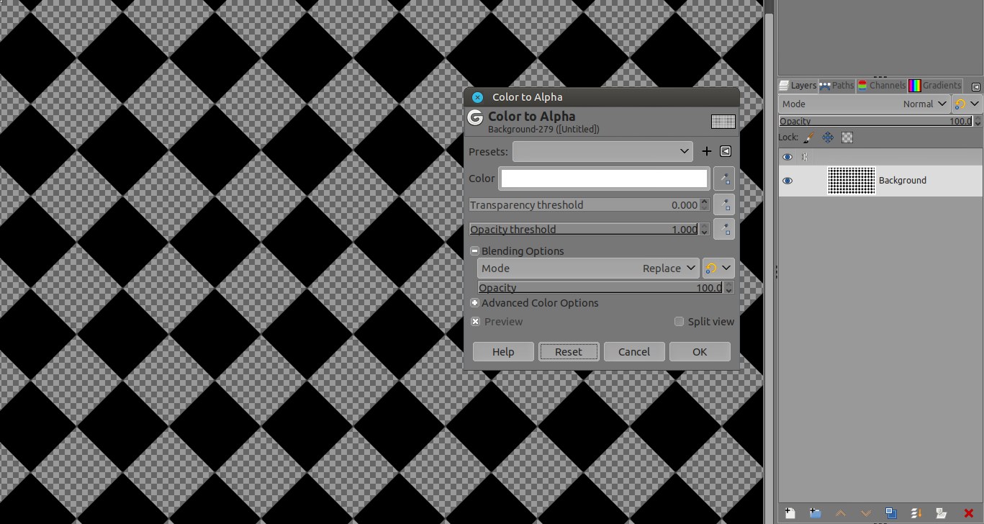The height and width of the screenshot is (524, 984).
Task: Click layer Opacity slider in Layers panel
Action: pos(875,121)
